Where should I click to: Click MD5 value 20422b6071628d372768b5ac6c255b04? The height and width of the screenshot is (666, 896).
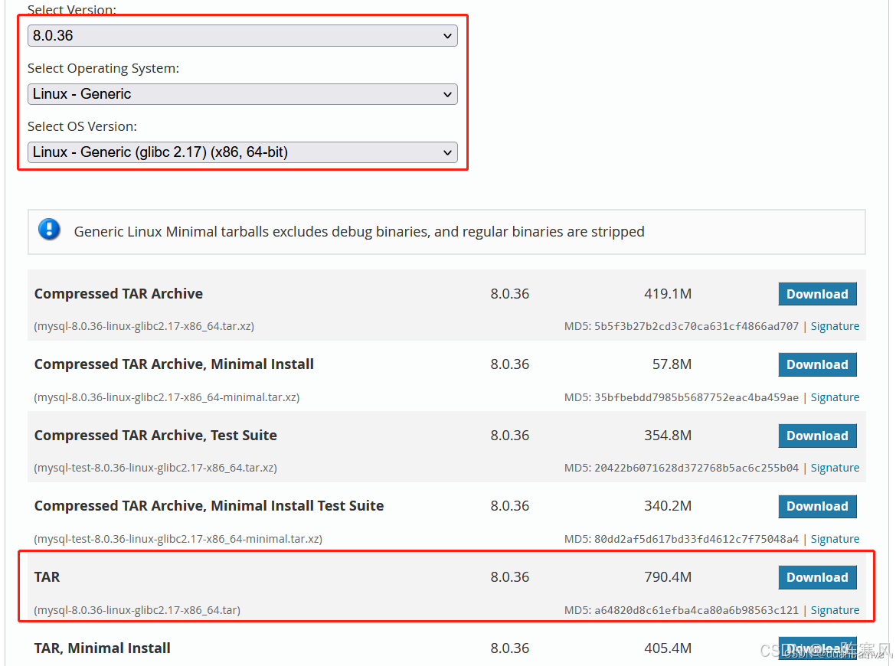tap(696, 468)
